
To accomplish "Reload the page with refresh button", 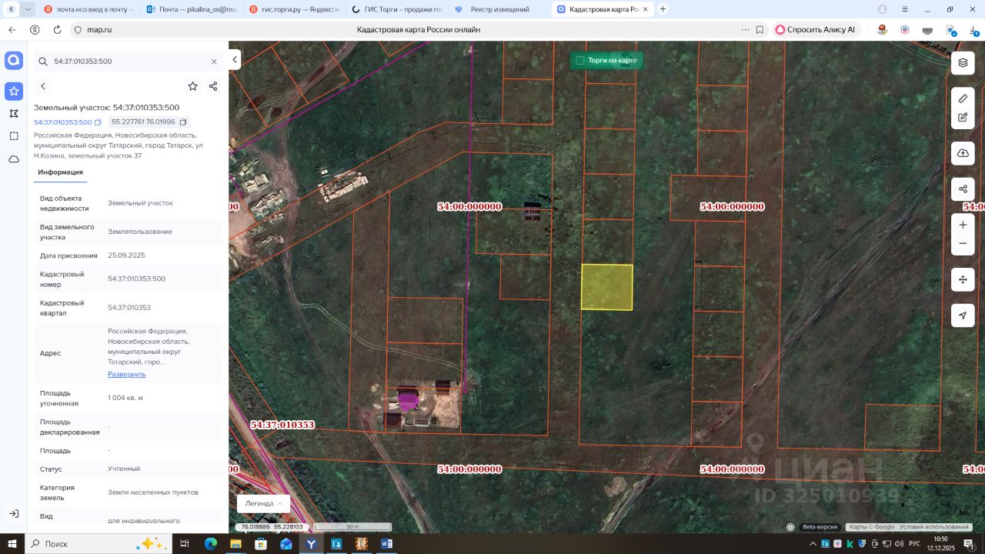I will 57,30.
